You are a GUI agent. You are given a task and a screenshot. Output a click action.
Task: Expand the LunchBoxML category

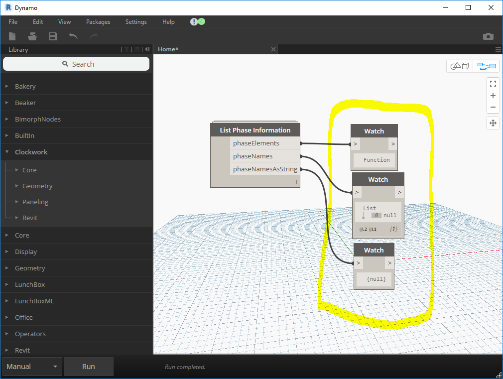coord(76,301)
